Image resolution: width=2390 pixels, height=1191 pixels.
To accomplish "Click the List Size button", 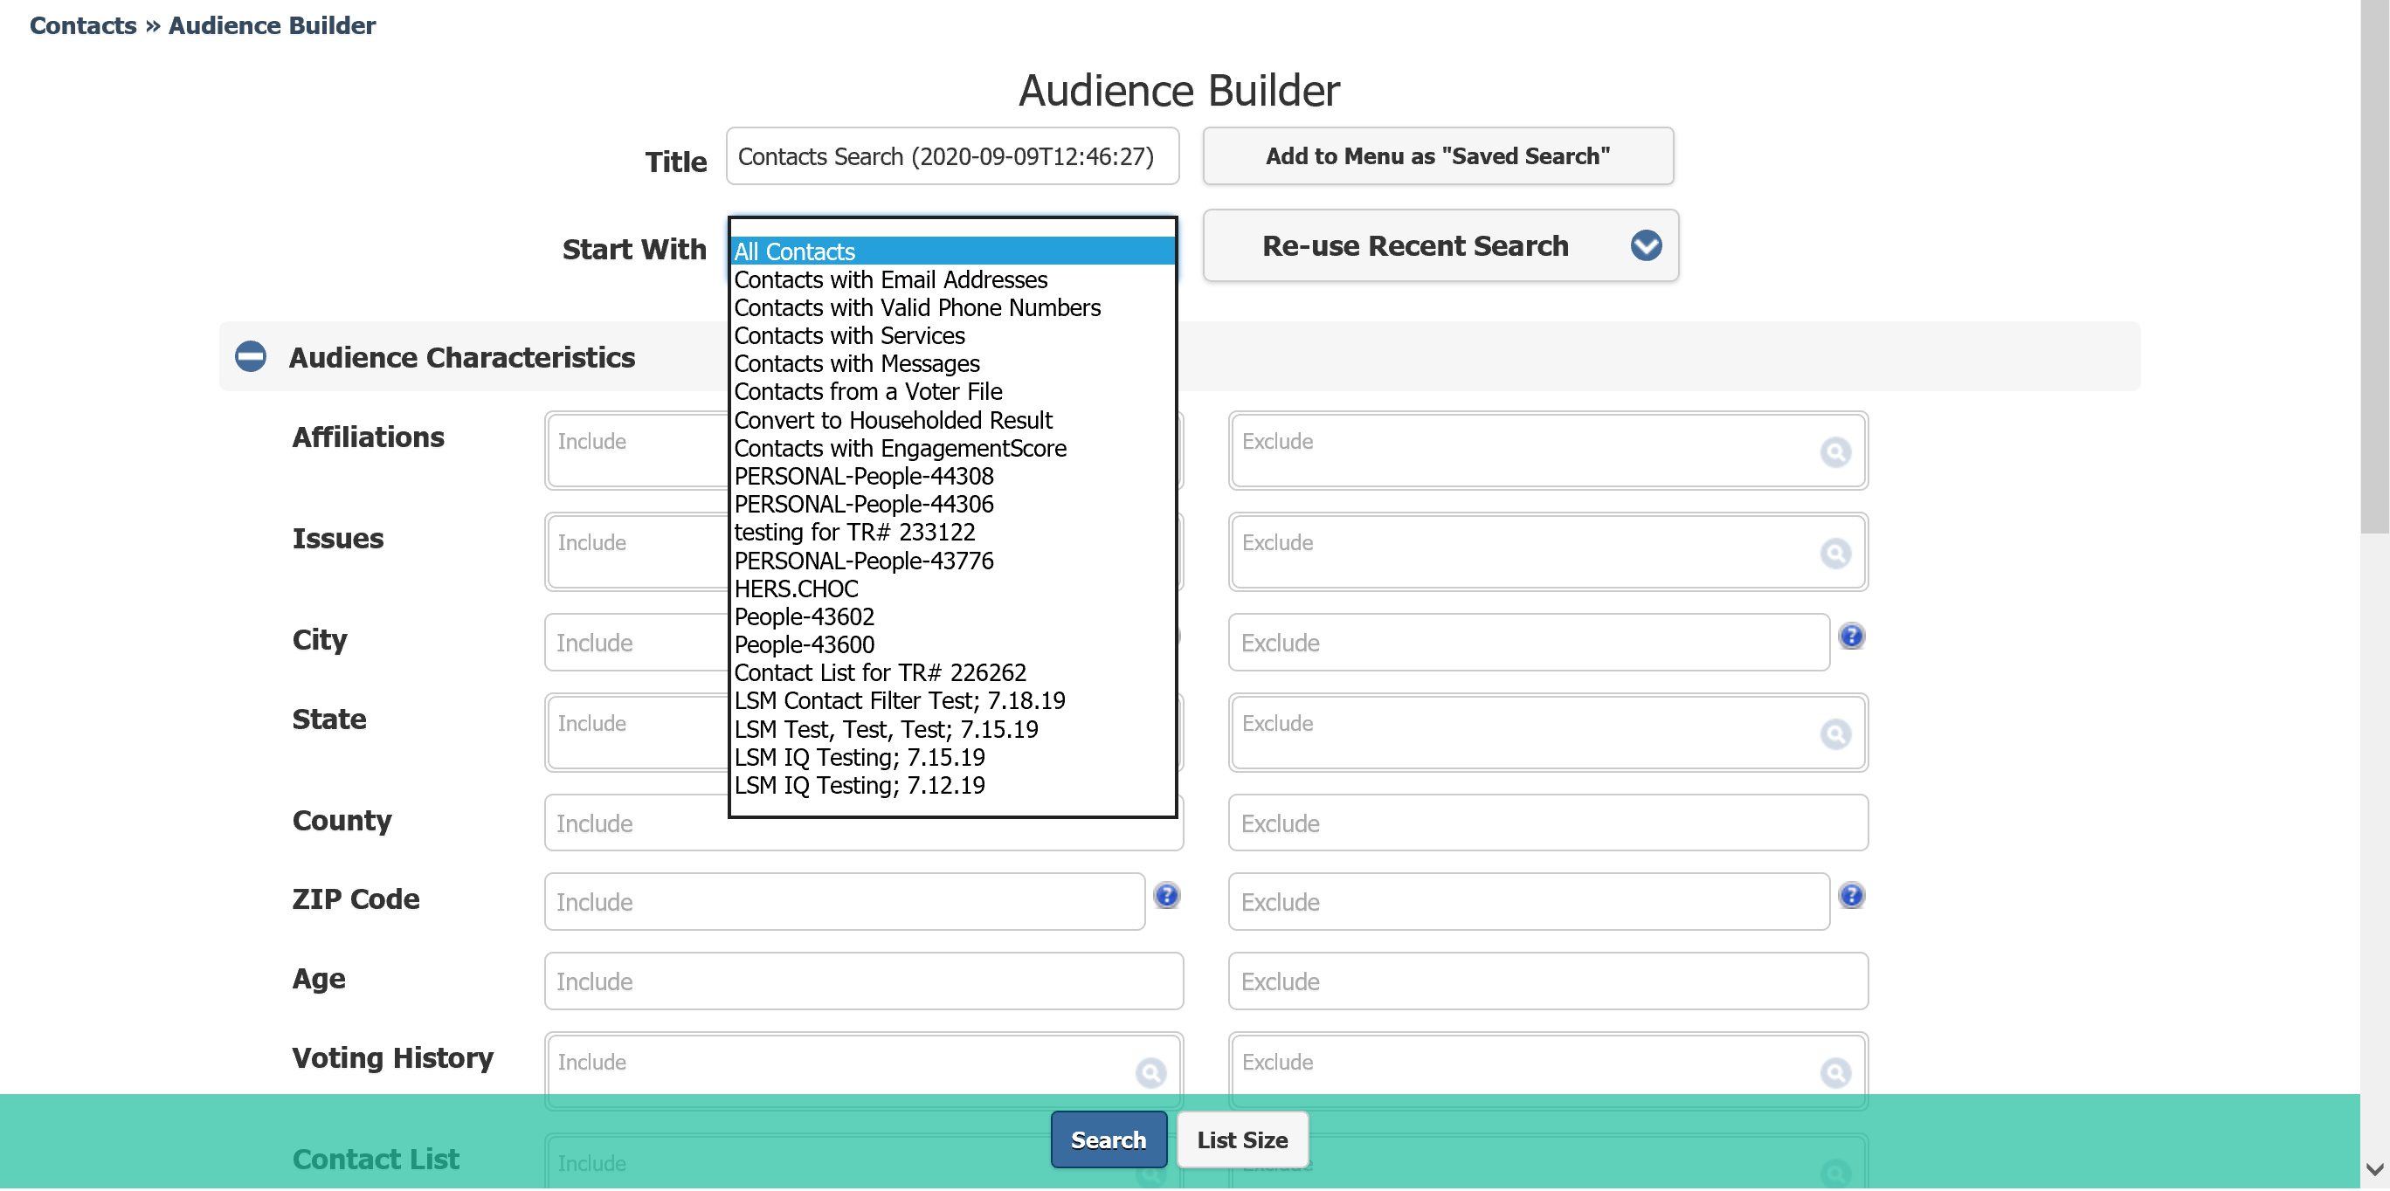I will pos(1242,1141).
